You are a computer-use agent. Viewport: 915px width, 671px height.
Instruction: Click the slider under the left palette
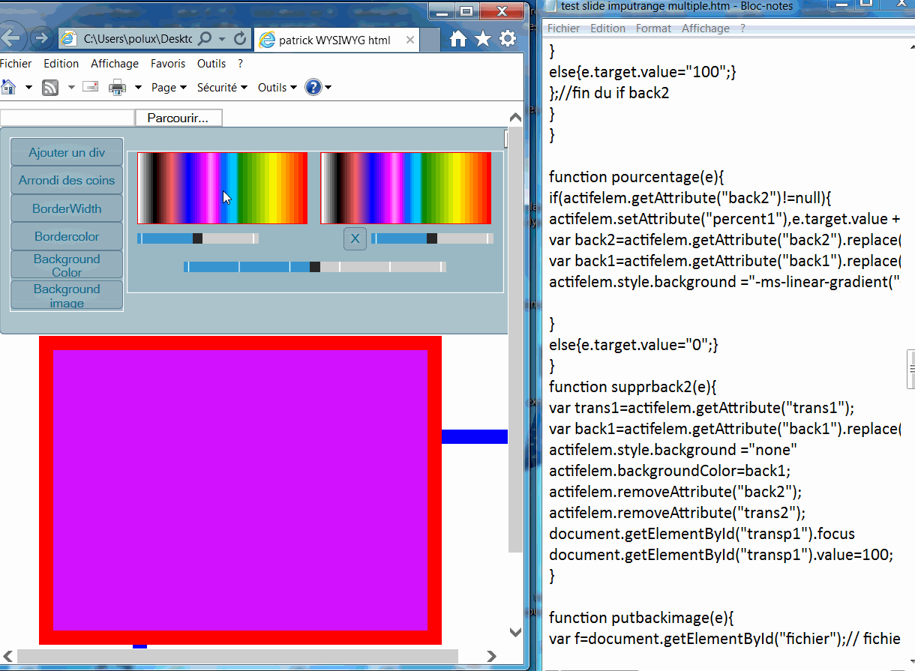(x=198, y=238)
